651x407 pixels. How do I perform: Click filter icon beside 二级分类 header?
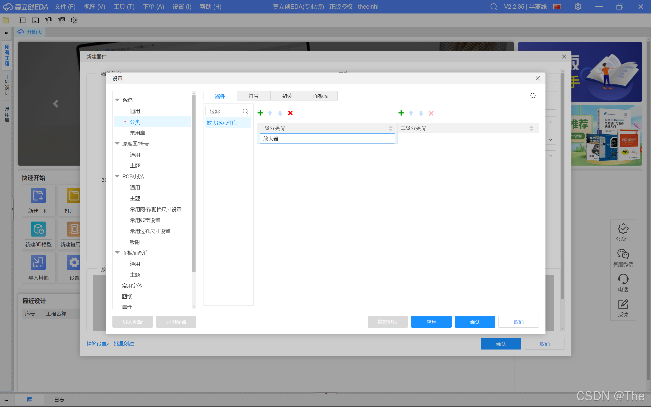pos(424,128)
